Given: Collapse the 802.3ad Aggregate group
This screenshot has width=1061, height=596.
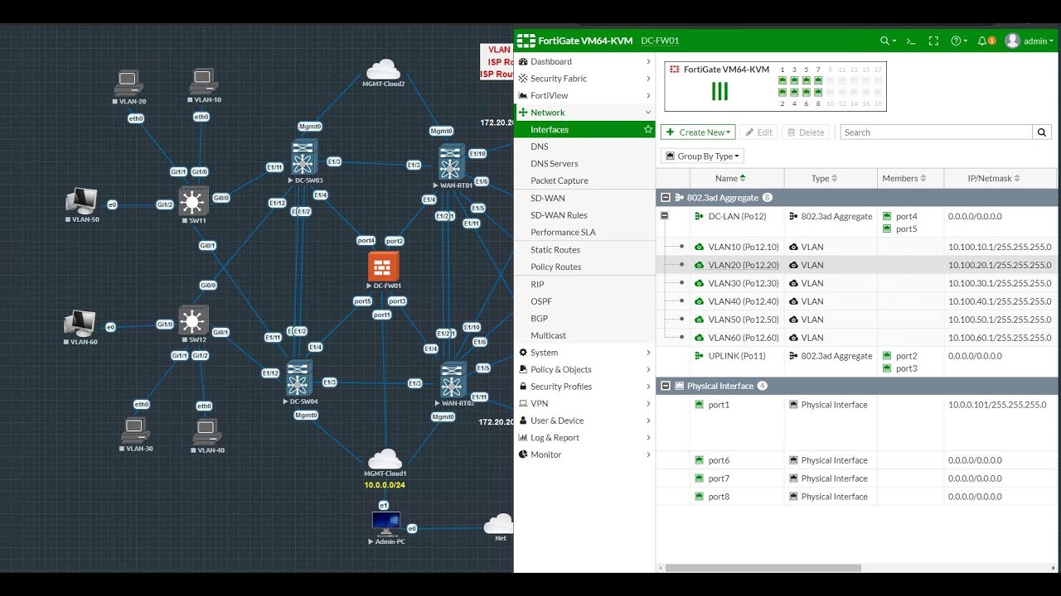Looking at the screenshot, I should pos(666,198).
